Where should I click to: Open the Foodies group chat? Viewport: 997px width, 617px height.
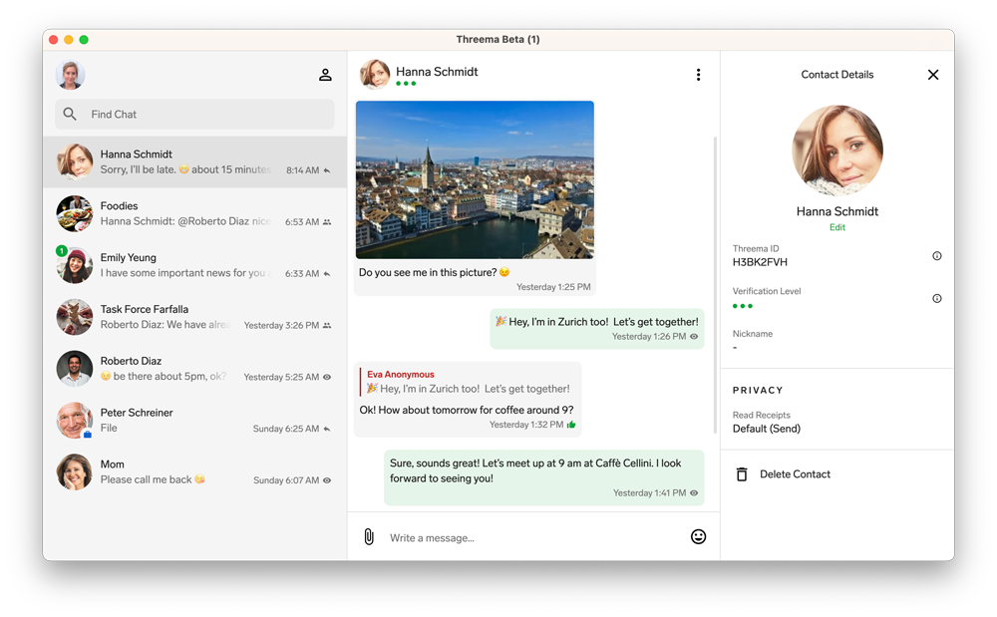pyautogui.click(x=194, y=214)
